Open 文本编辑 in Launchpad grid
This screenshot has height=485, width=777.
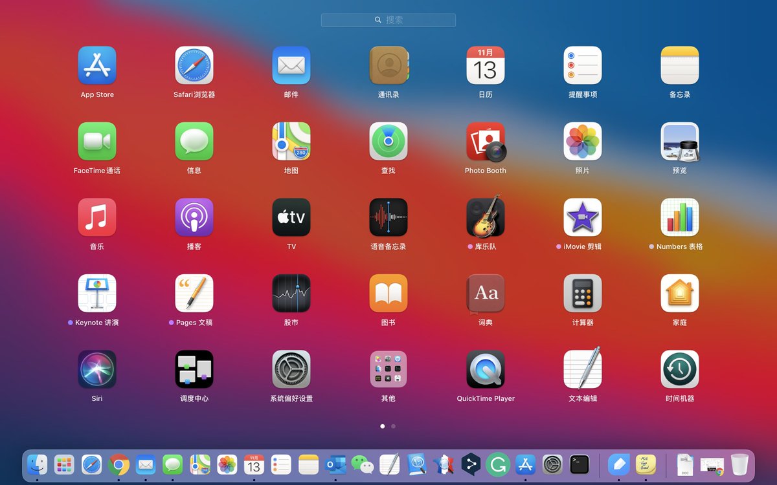[583, 368]
